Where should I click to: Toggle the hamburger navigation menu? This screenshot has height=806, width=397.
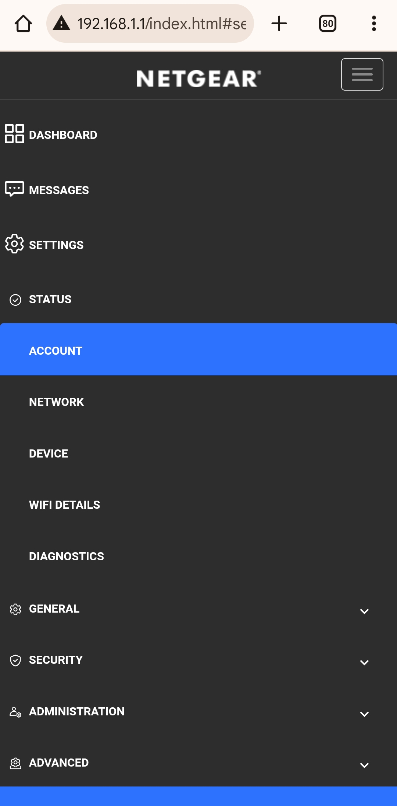[x=362, y=74]
